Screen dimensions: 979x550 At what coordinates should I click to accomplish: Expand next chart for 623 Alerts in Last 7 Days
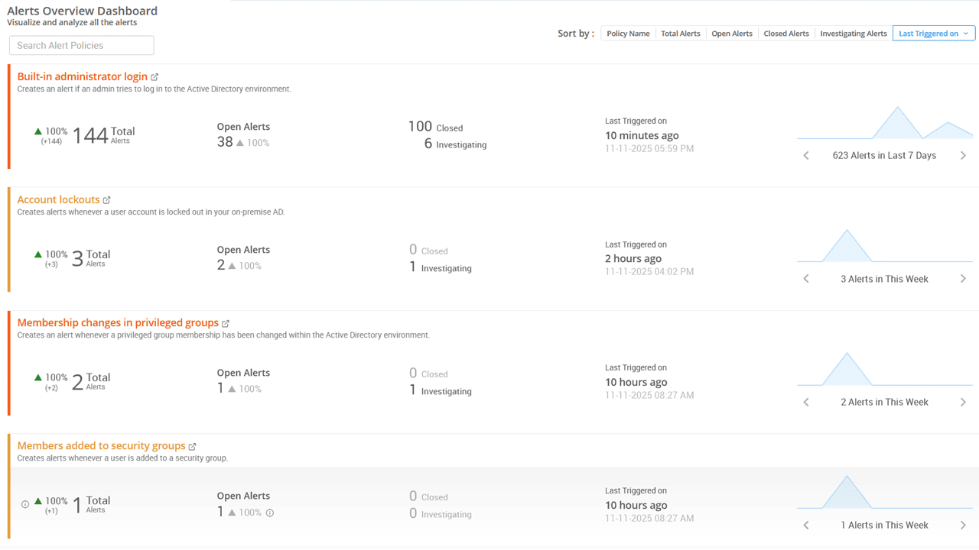coord(964,155)
